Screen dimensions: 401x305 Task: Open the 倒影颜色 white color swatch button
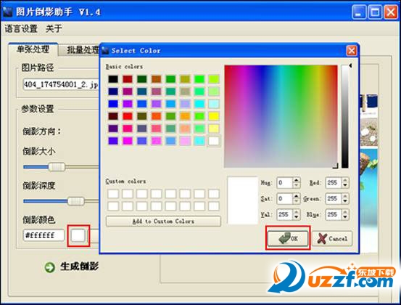click(78, 235)
